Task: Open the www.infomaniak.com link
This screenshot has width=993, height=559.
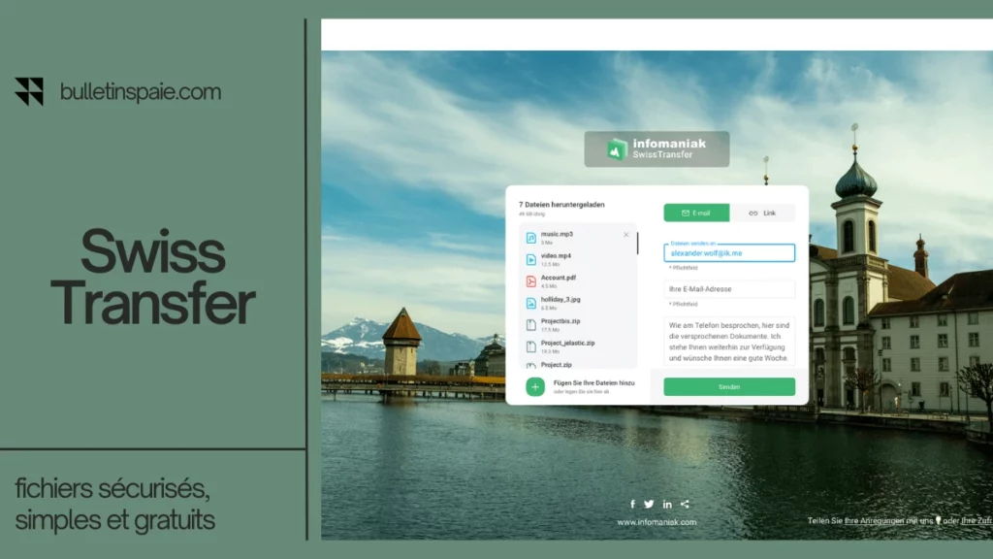Action: point(657,522)
